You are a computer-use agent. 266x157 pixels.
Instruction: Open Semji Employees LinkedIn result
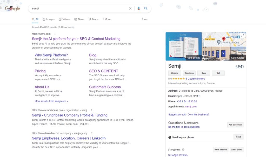click(x=69, y=138)
